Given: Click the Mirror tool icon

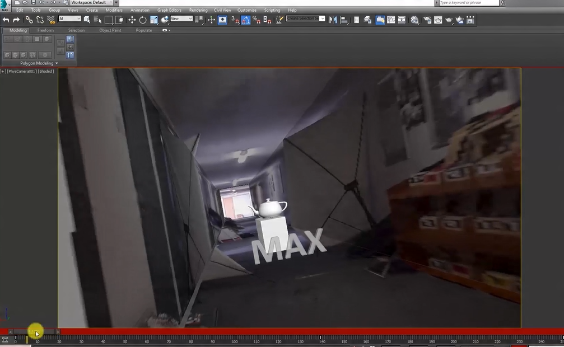Looking at the screenshot, I should 333,20.
